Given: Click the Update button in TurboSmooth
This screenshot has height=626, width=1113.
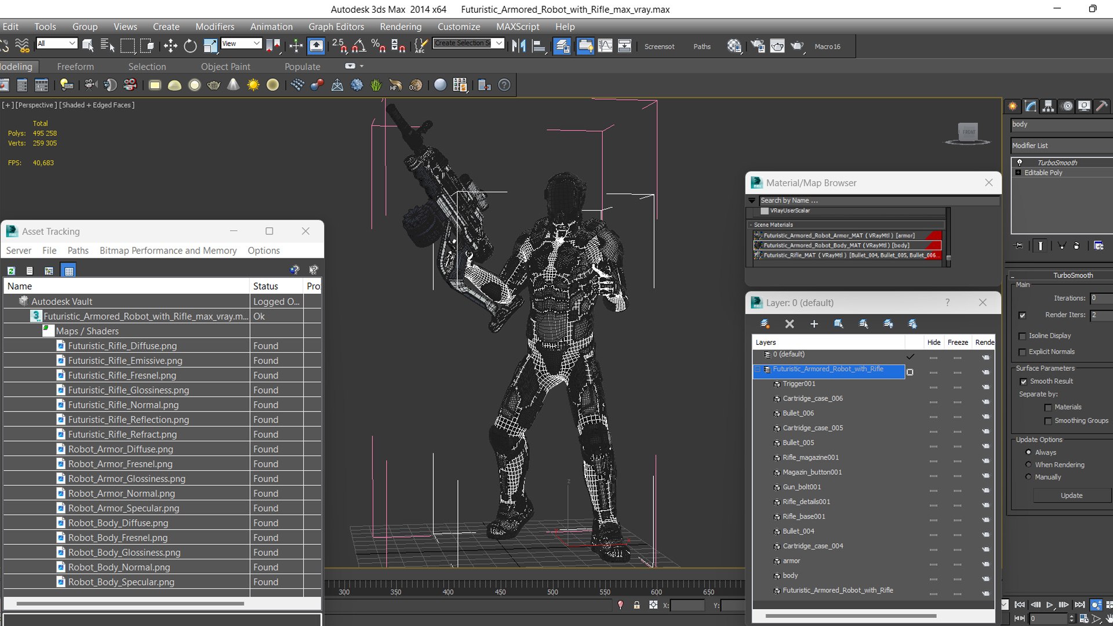Looking at the screenshot, I should click(x=1071, y=496).
